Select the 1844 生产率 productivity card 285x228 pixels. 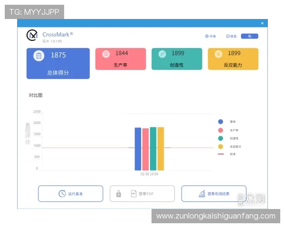(x=121, y=59)
